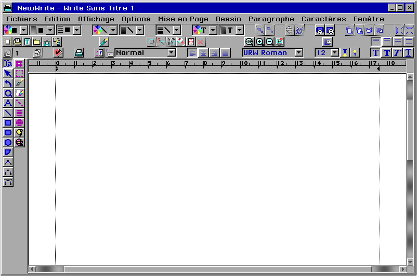Open the Paragraphe menu

point(271,19)
